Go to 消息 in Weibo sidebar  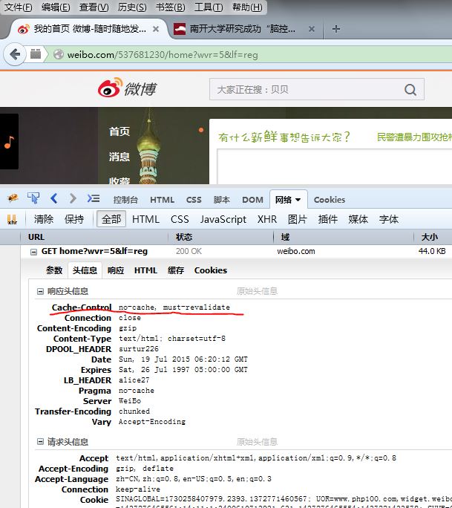pos(119,157)
